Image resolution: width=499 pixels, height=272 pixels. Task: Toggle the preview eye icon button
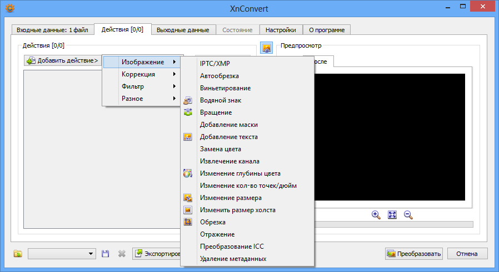tap(266, 48)
